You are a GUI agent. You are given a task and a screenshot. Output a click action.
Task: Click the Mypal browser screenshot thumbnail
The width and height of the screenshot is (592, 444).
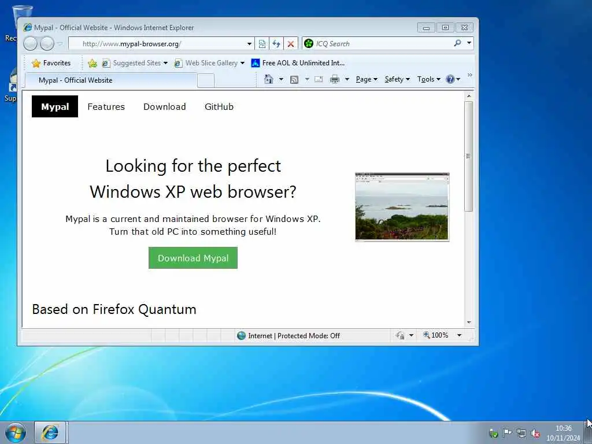[402, 206]
